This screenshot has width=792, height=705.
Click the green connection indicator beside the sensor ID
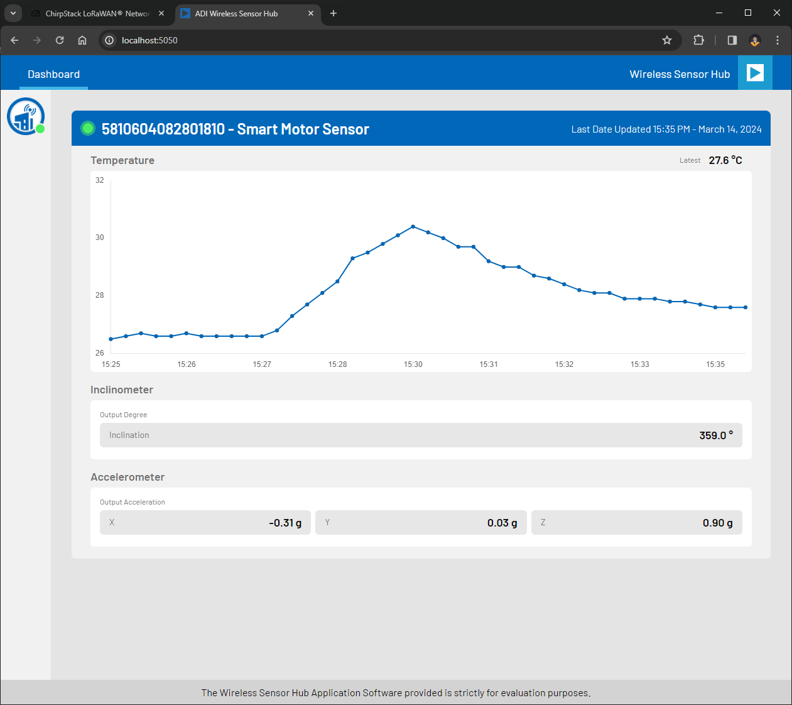tap(88, 128)
